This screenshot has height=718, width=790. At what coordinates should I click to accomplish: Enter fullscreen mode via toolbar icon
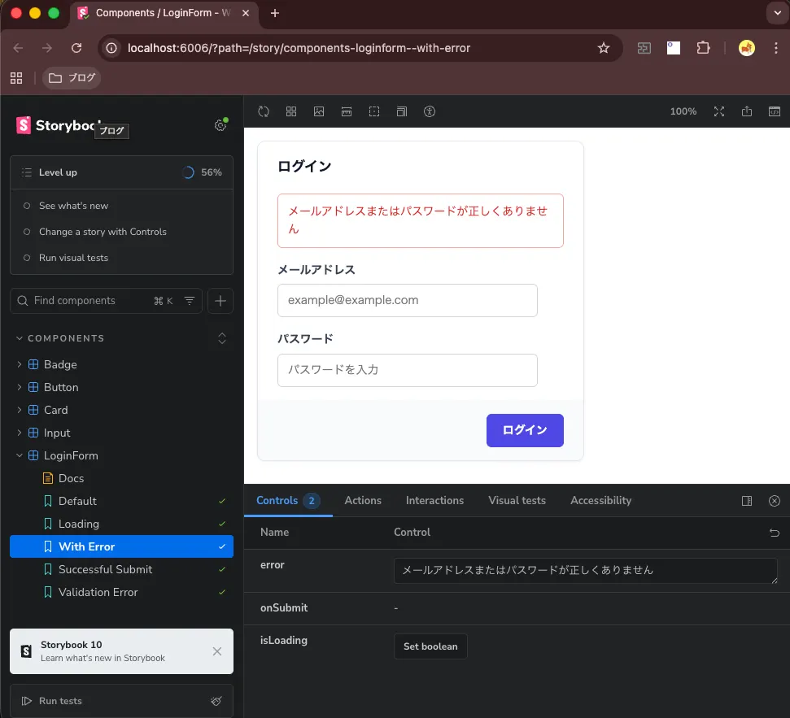719,111
